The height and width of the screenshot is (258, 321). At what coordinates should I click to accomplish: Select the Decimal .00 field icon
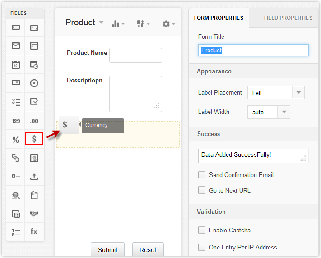34,121
